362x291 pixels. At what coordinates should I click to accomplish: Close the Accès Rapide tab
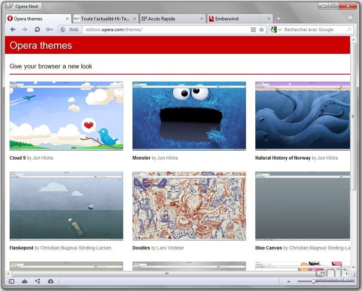(202, 19)
